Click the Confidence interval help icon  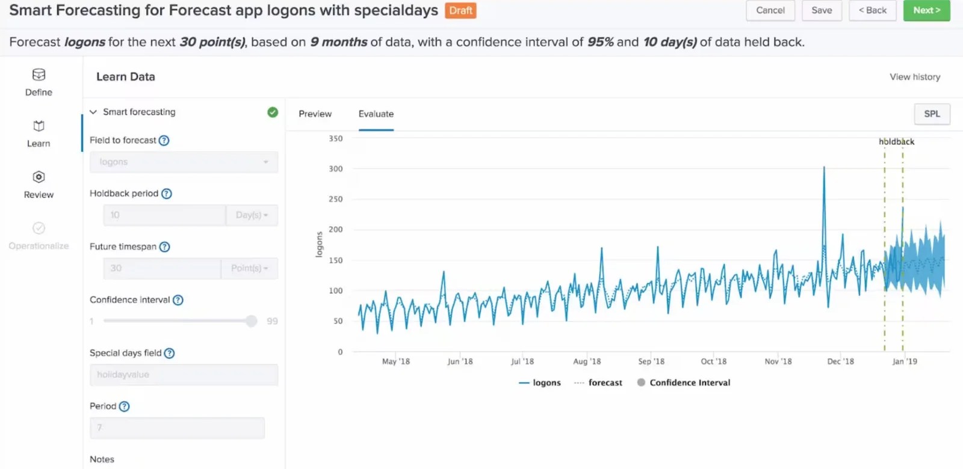[x=178, y=300]
